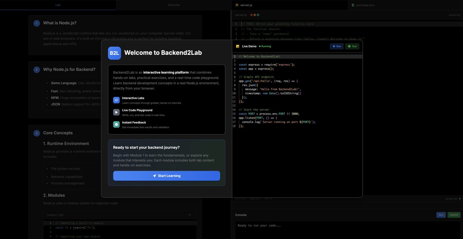
Task: Click the package.json tab file icon
Action: [x=353, y=5]
